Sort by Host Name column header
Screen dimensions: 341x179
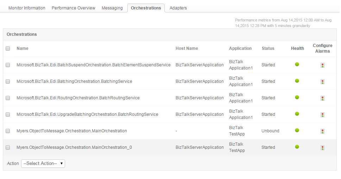click(187, 48)
